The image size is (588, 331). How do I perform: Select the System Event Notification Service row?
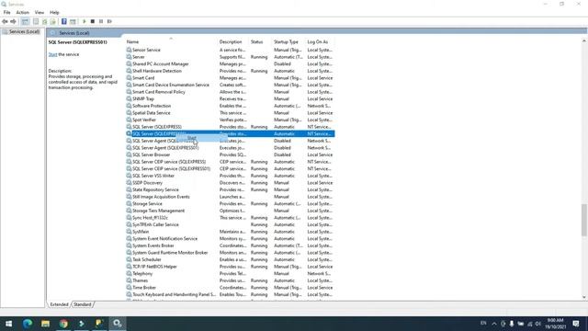click(x=231, y=239)
